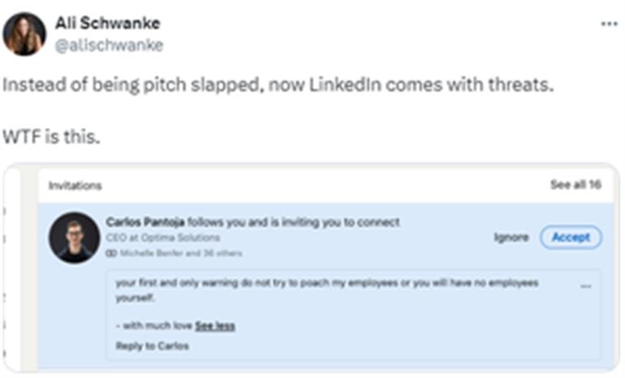The height and width of the screenshot is (378, 625).
Task: Open the tweet's three-dot more menu
Action: (609, 24)
